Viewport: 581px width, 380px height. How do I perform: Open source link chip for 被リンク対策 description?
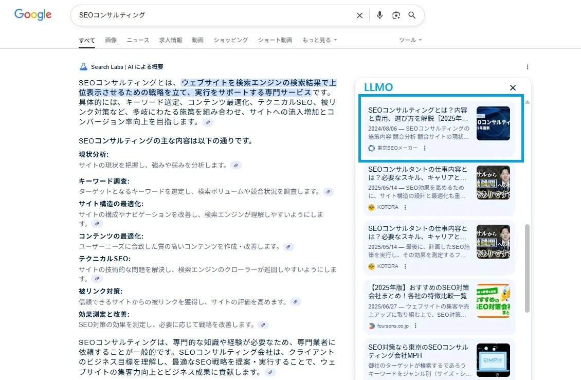pos(295,302)
